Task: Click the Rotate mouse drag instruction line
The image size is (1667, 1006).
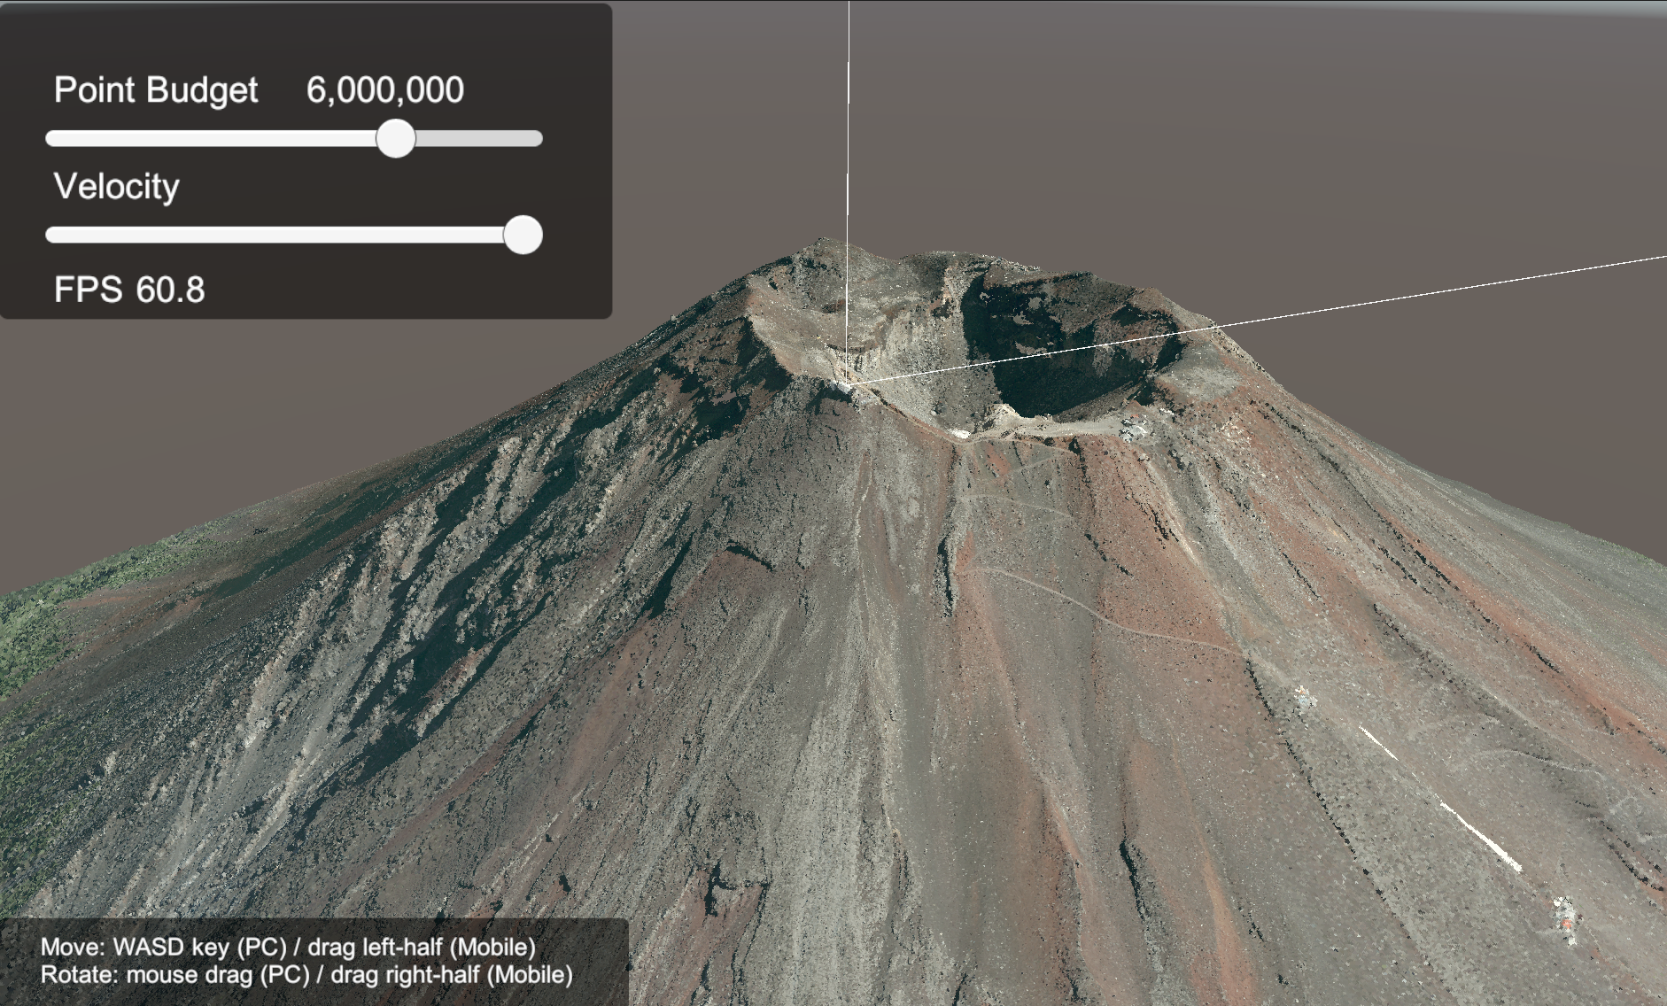Action: [x=306, y=975]
